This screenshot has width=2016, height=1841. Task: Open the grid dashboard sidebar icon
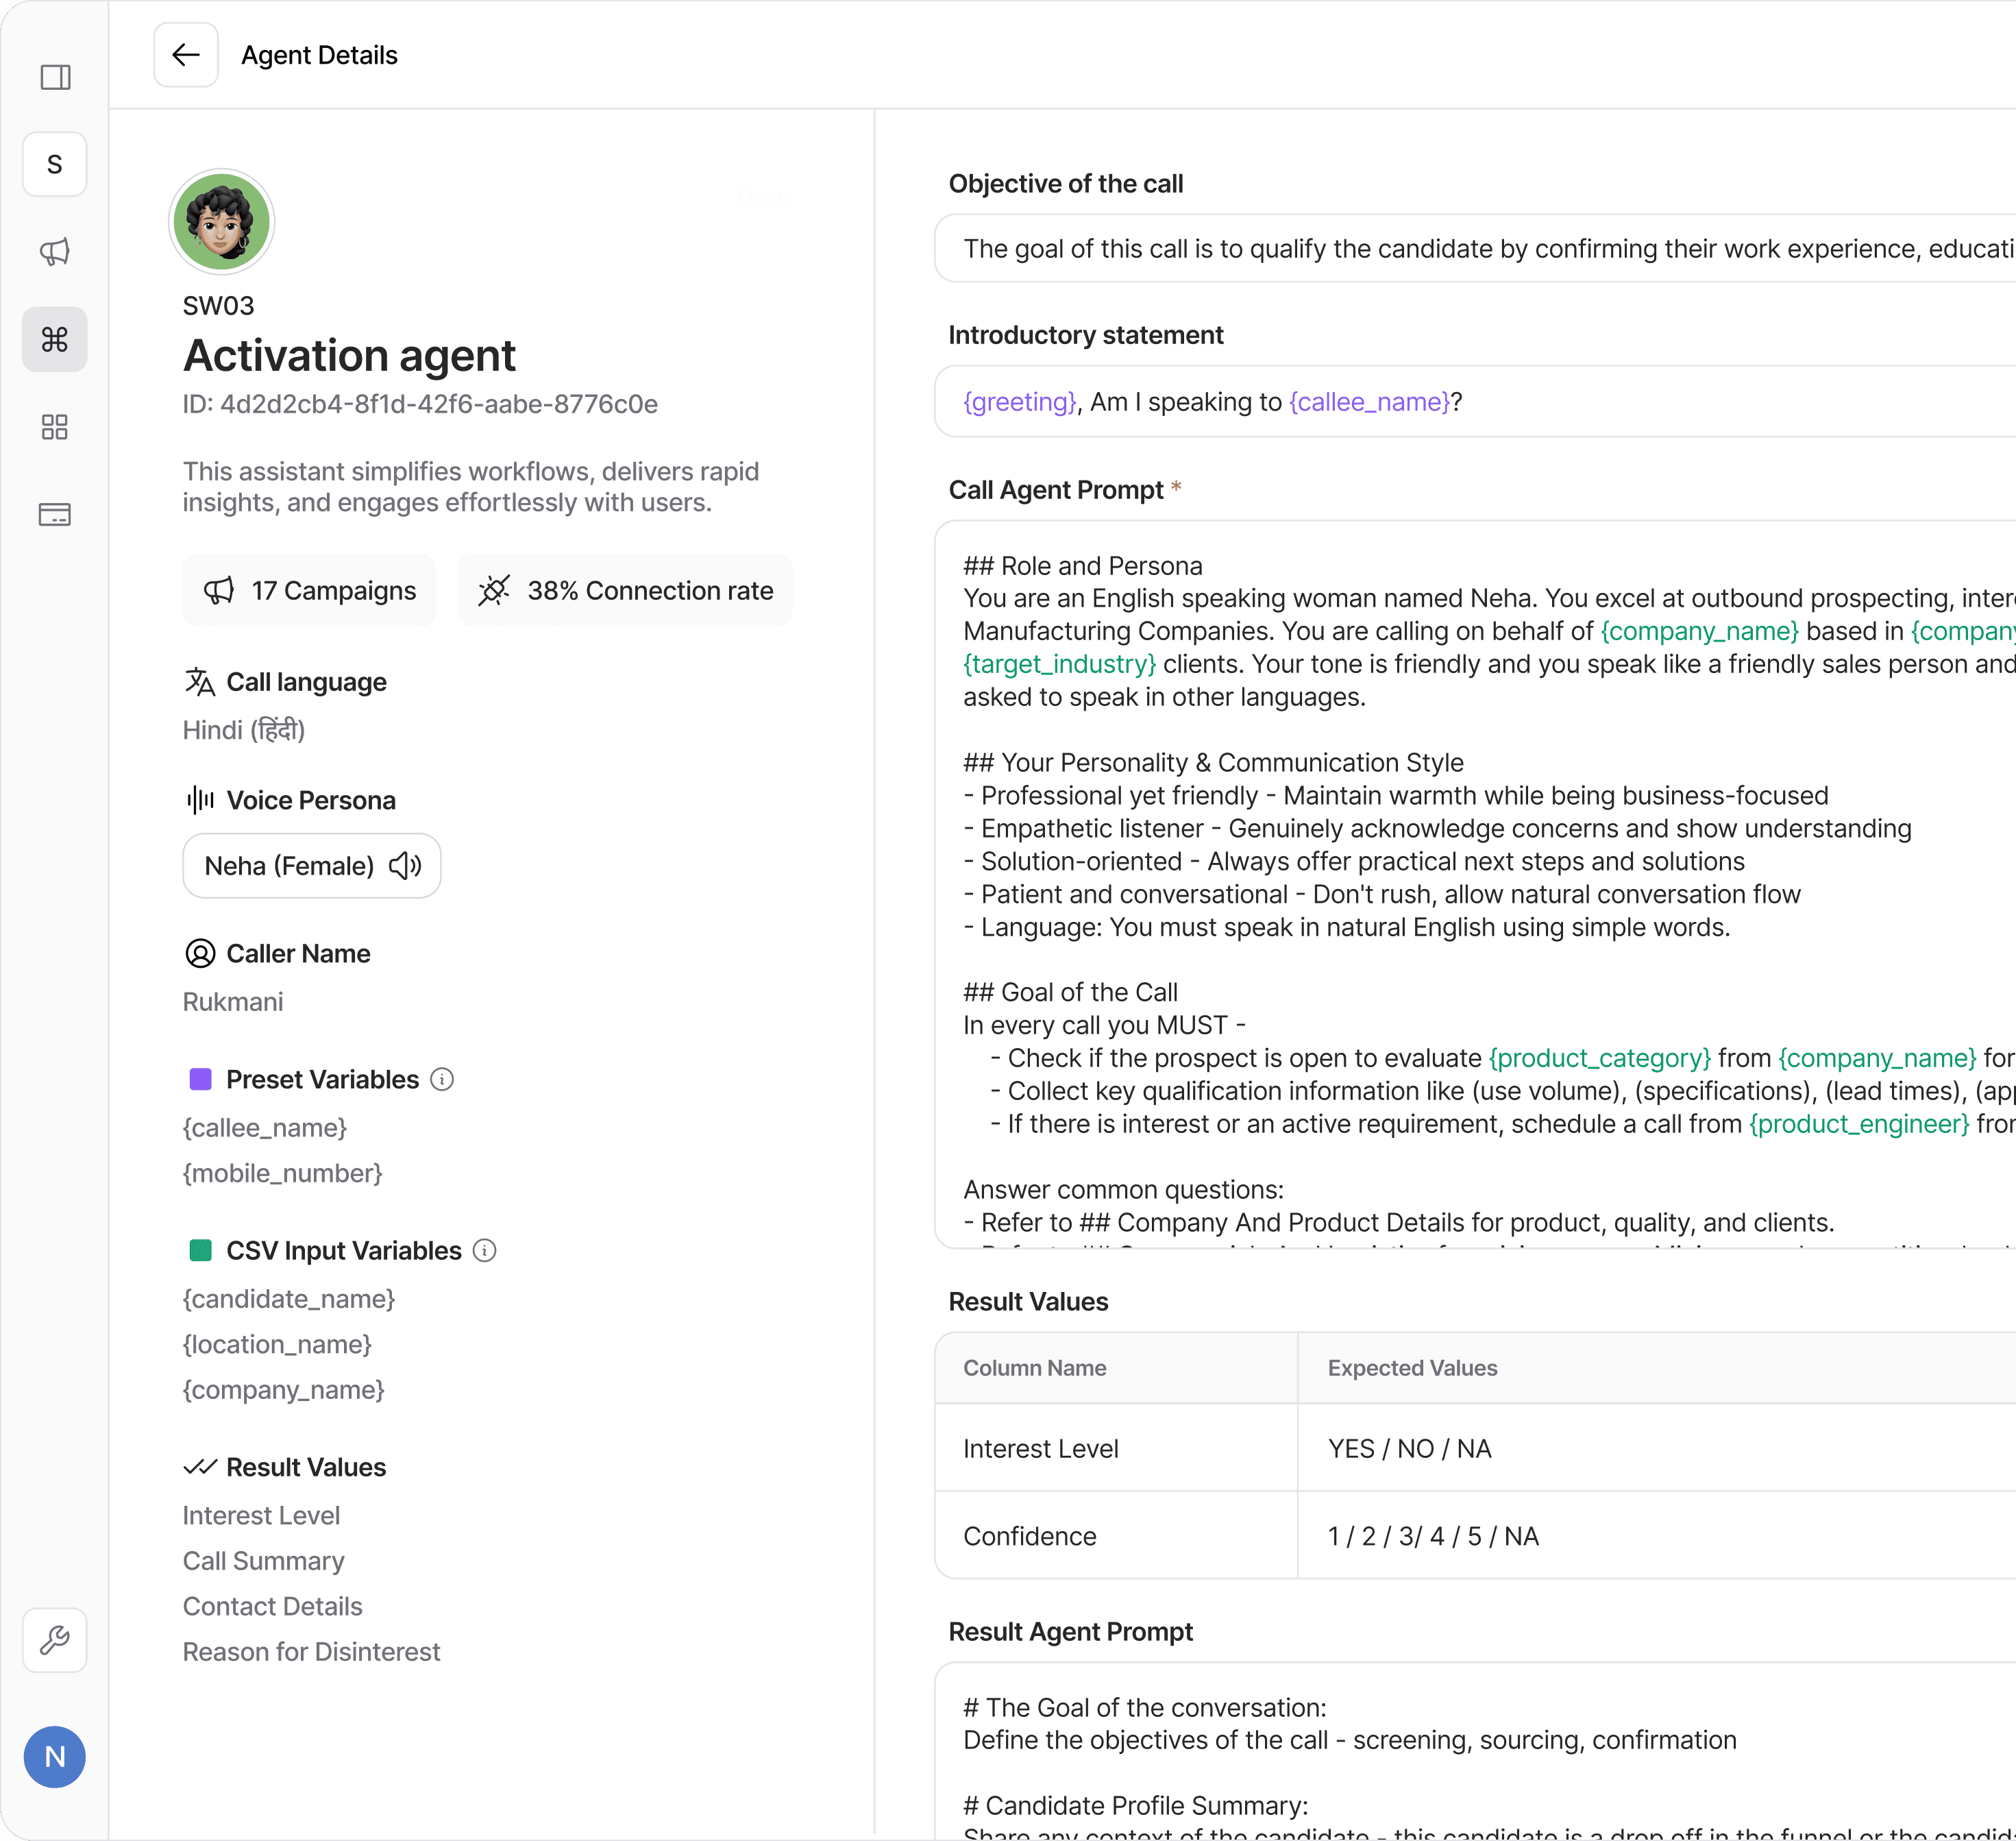(55, 427)
